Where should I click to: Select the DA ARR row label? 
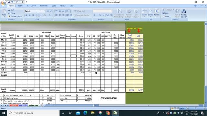(4, 72)
